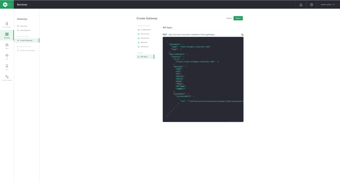This screenshot has width=340, height=182.
Task: Click the Services header title
Action: (x=22, y=5)
